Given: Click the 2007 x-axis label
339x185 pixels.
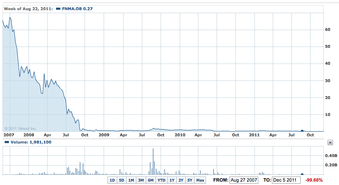Looking at the screenshot, I should (9, 135).
